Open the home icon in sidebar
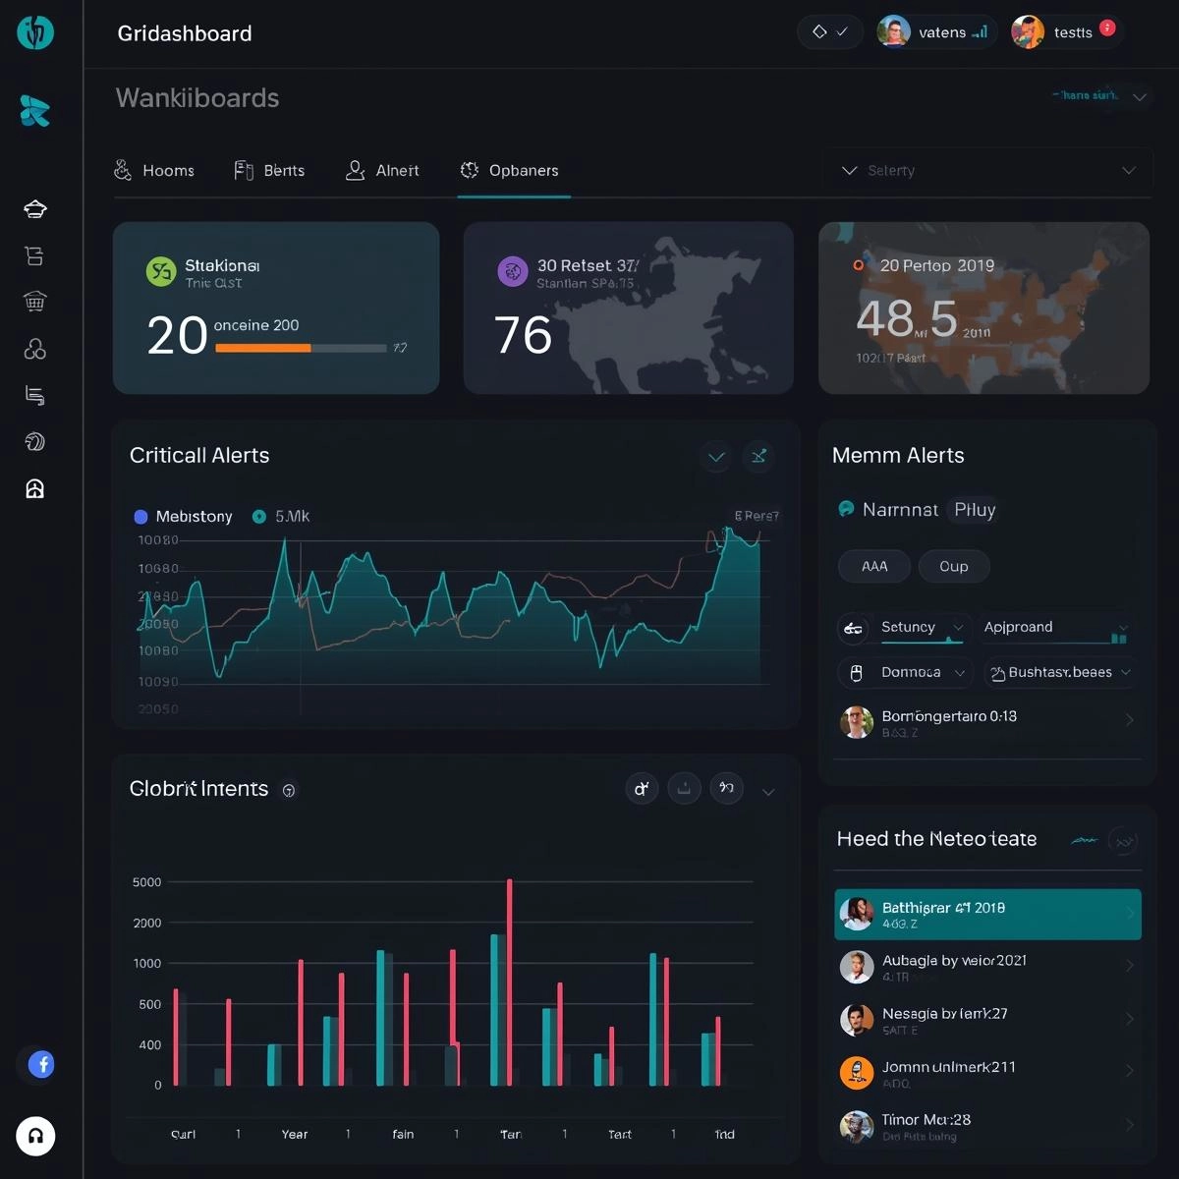This screenshot has width=1179, height=1179. tap(35, 489)
